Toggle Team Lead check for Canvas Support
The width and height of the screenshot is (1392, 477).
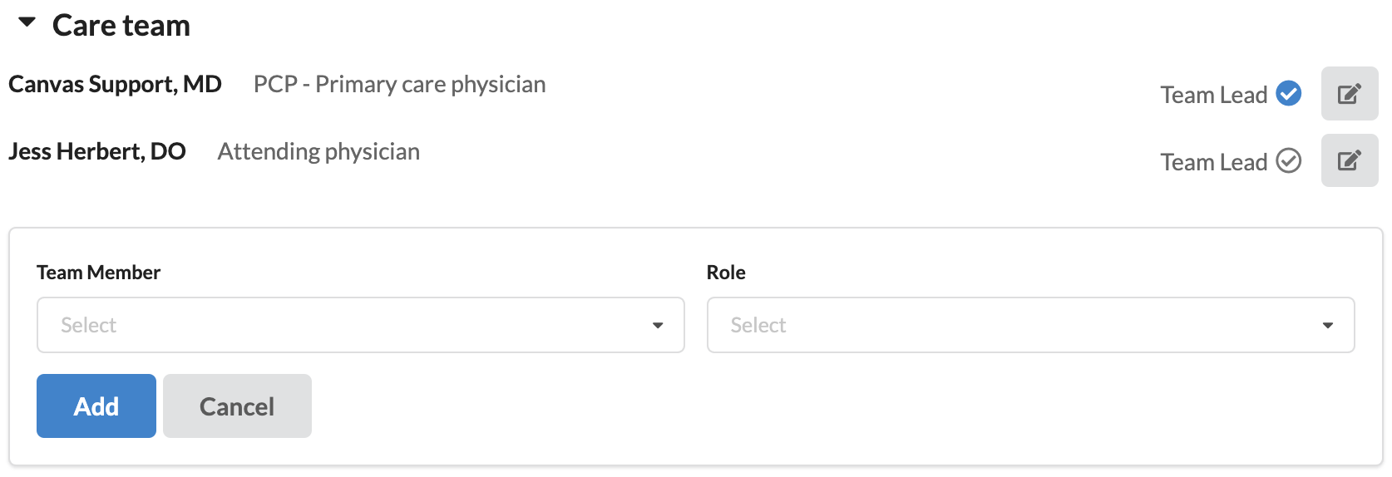click(1288, 94)
